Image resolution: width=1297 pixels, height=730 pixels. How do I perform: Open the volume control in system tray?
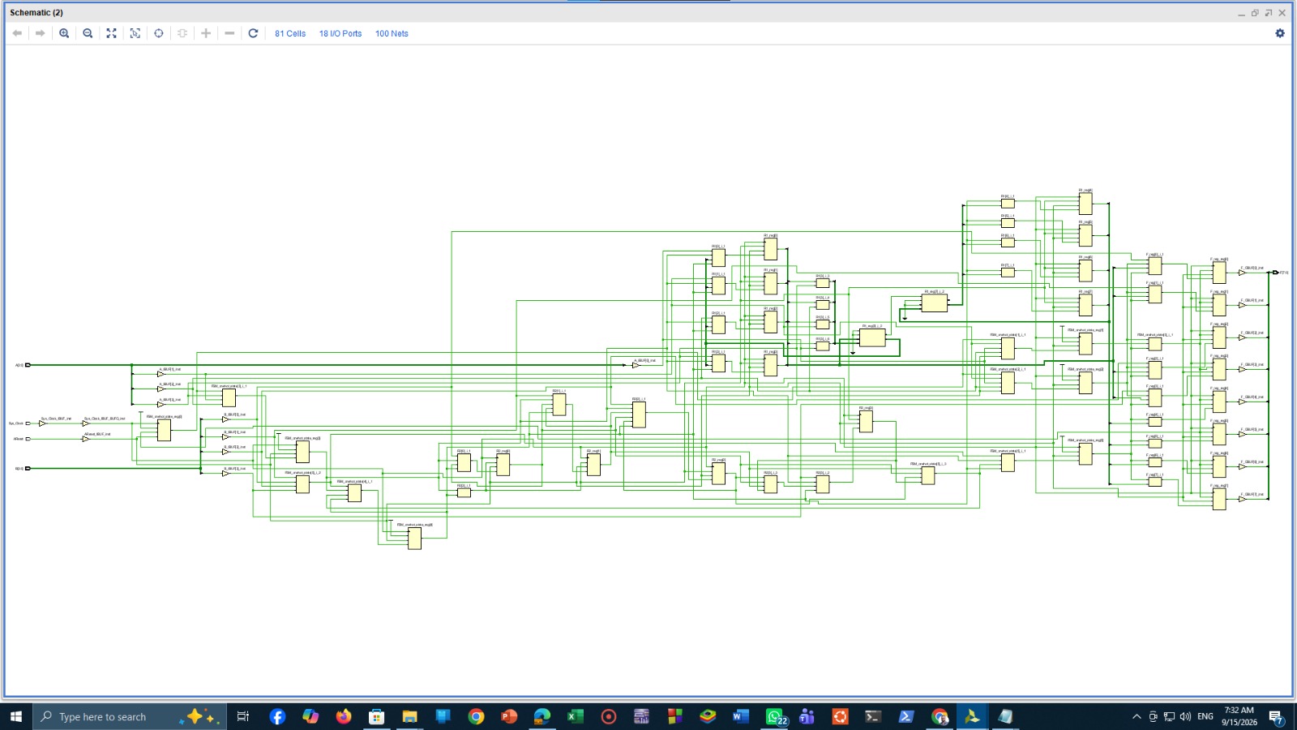[1185, 716]
